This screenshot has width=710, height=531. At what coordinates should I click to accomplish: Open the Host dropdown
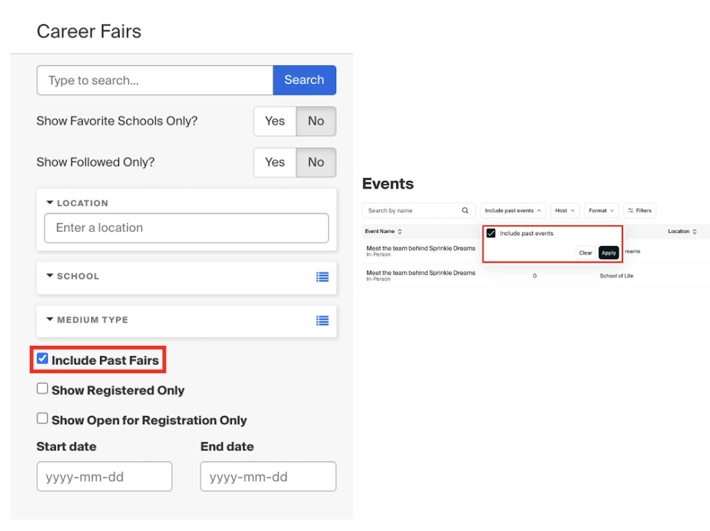pyautogui.click(x=564, y=210)
